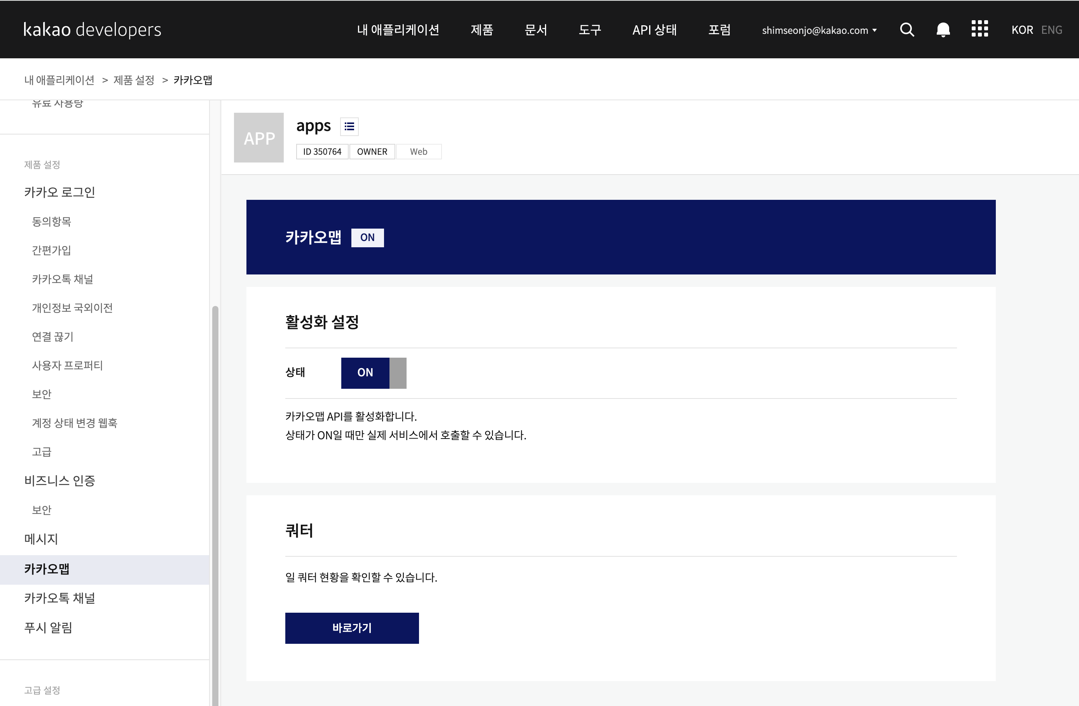Click the notification bell icon
1079x706 pixels.
click(943, 30)
